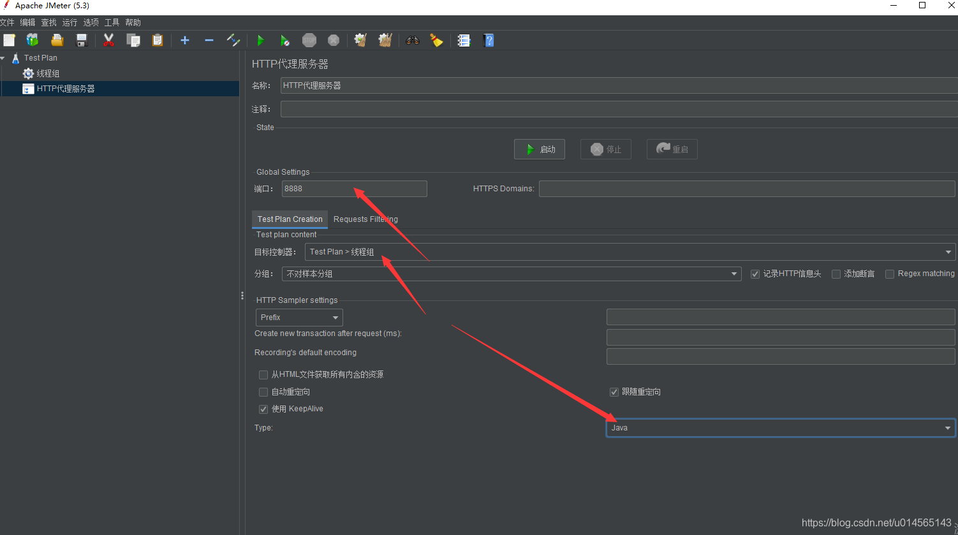This screenshot has width=958, height=535.
Task: Open the 分组 dropdown
Action: tap(512, 274)
